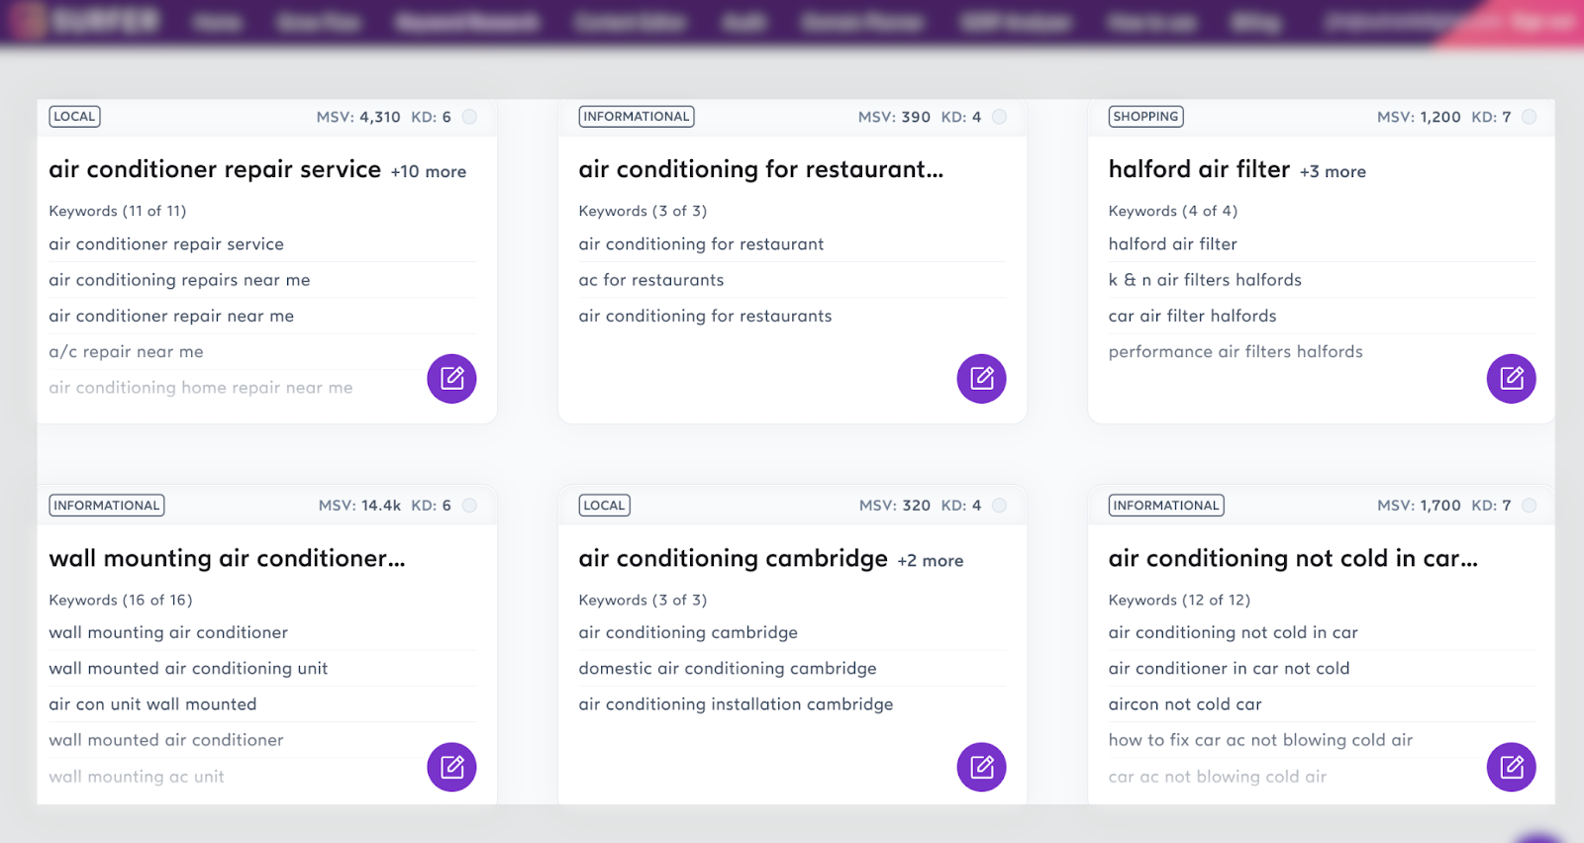The width and height of the screenshot is (1584, 843).
Task: Click the SHOPPING intent tag
Action: click(x=1145, y=117)
